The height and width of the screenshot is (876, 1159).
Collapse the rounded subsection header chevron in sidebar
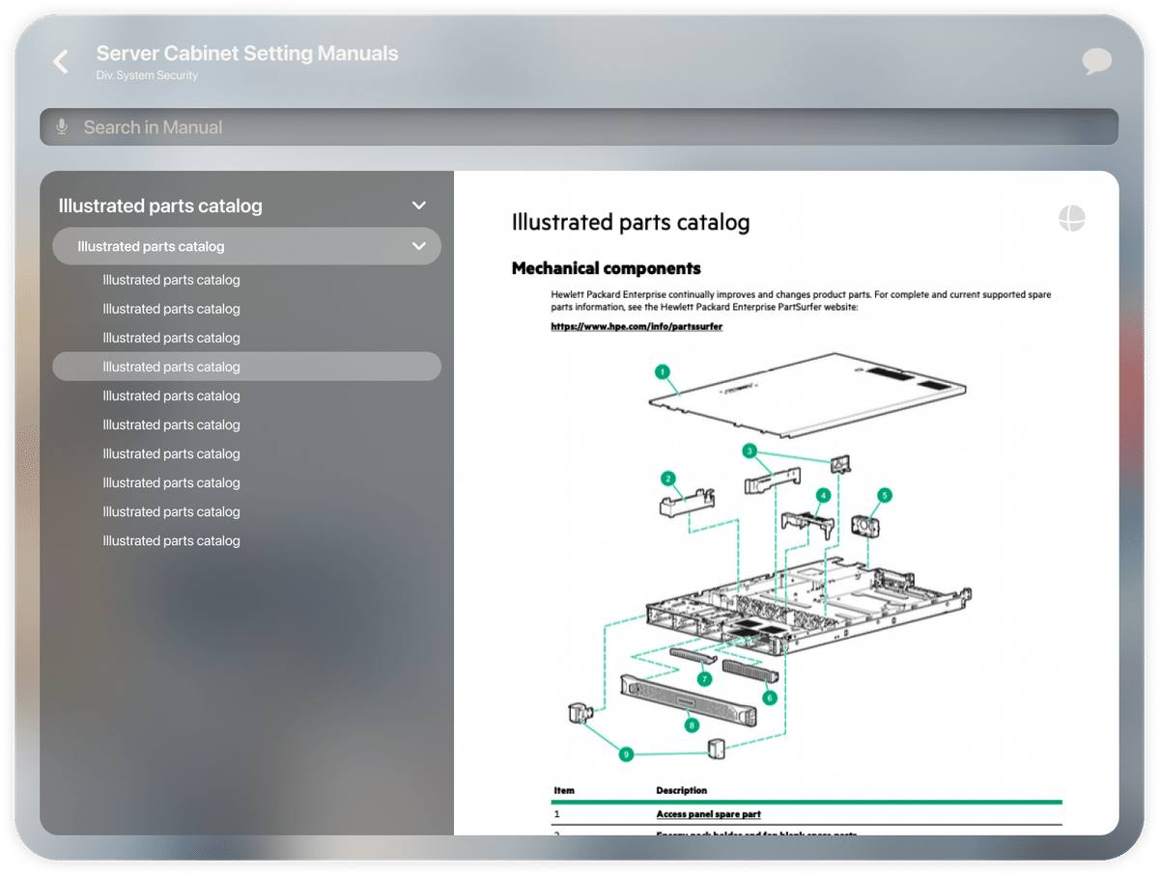tap(419, 246)
